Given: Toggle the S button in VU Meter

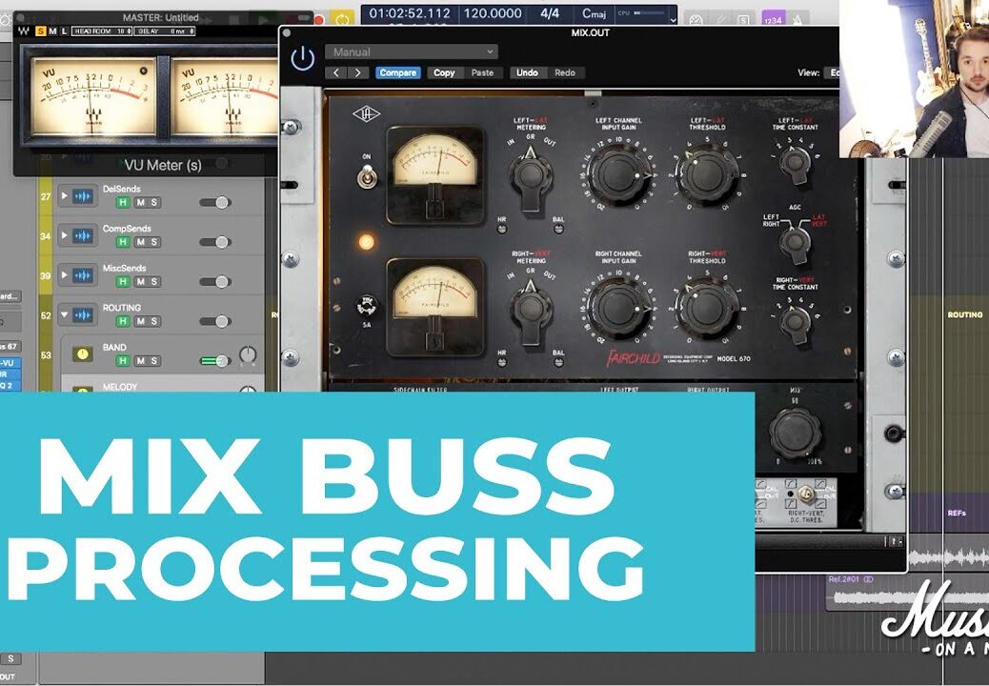Looking at the screenshot, I should point(41,30).
